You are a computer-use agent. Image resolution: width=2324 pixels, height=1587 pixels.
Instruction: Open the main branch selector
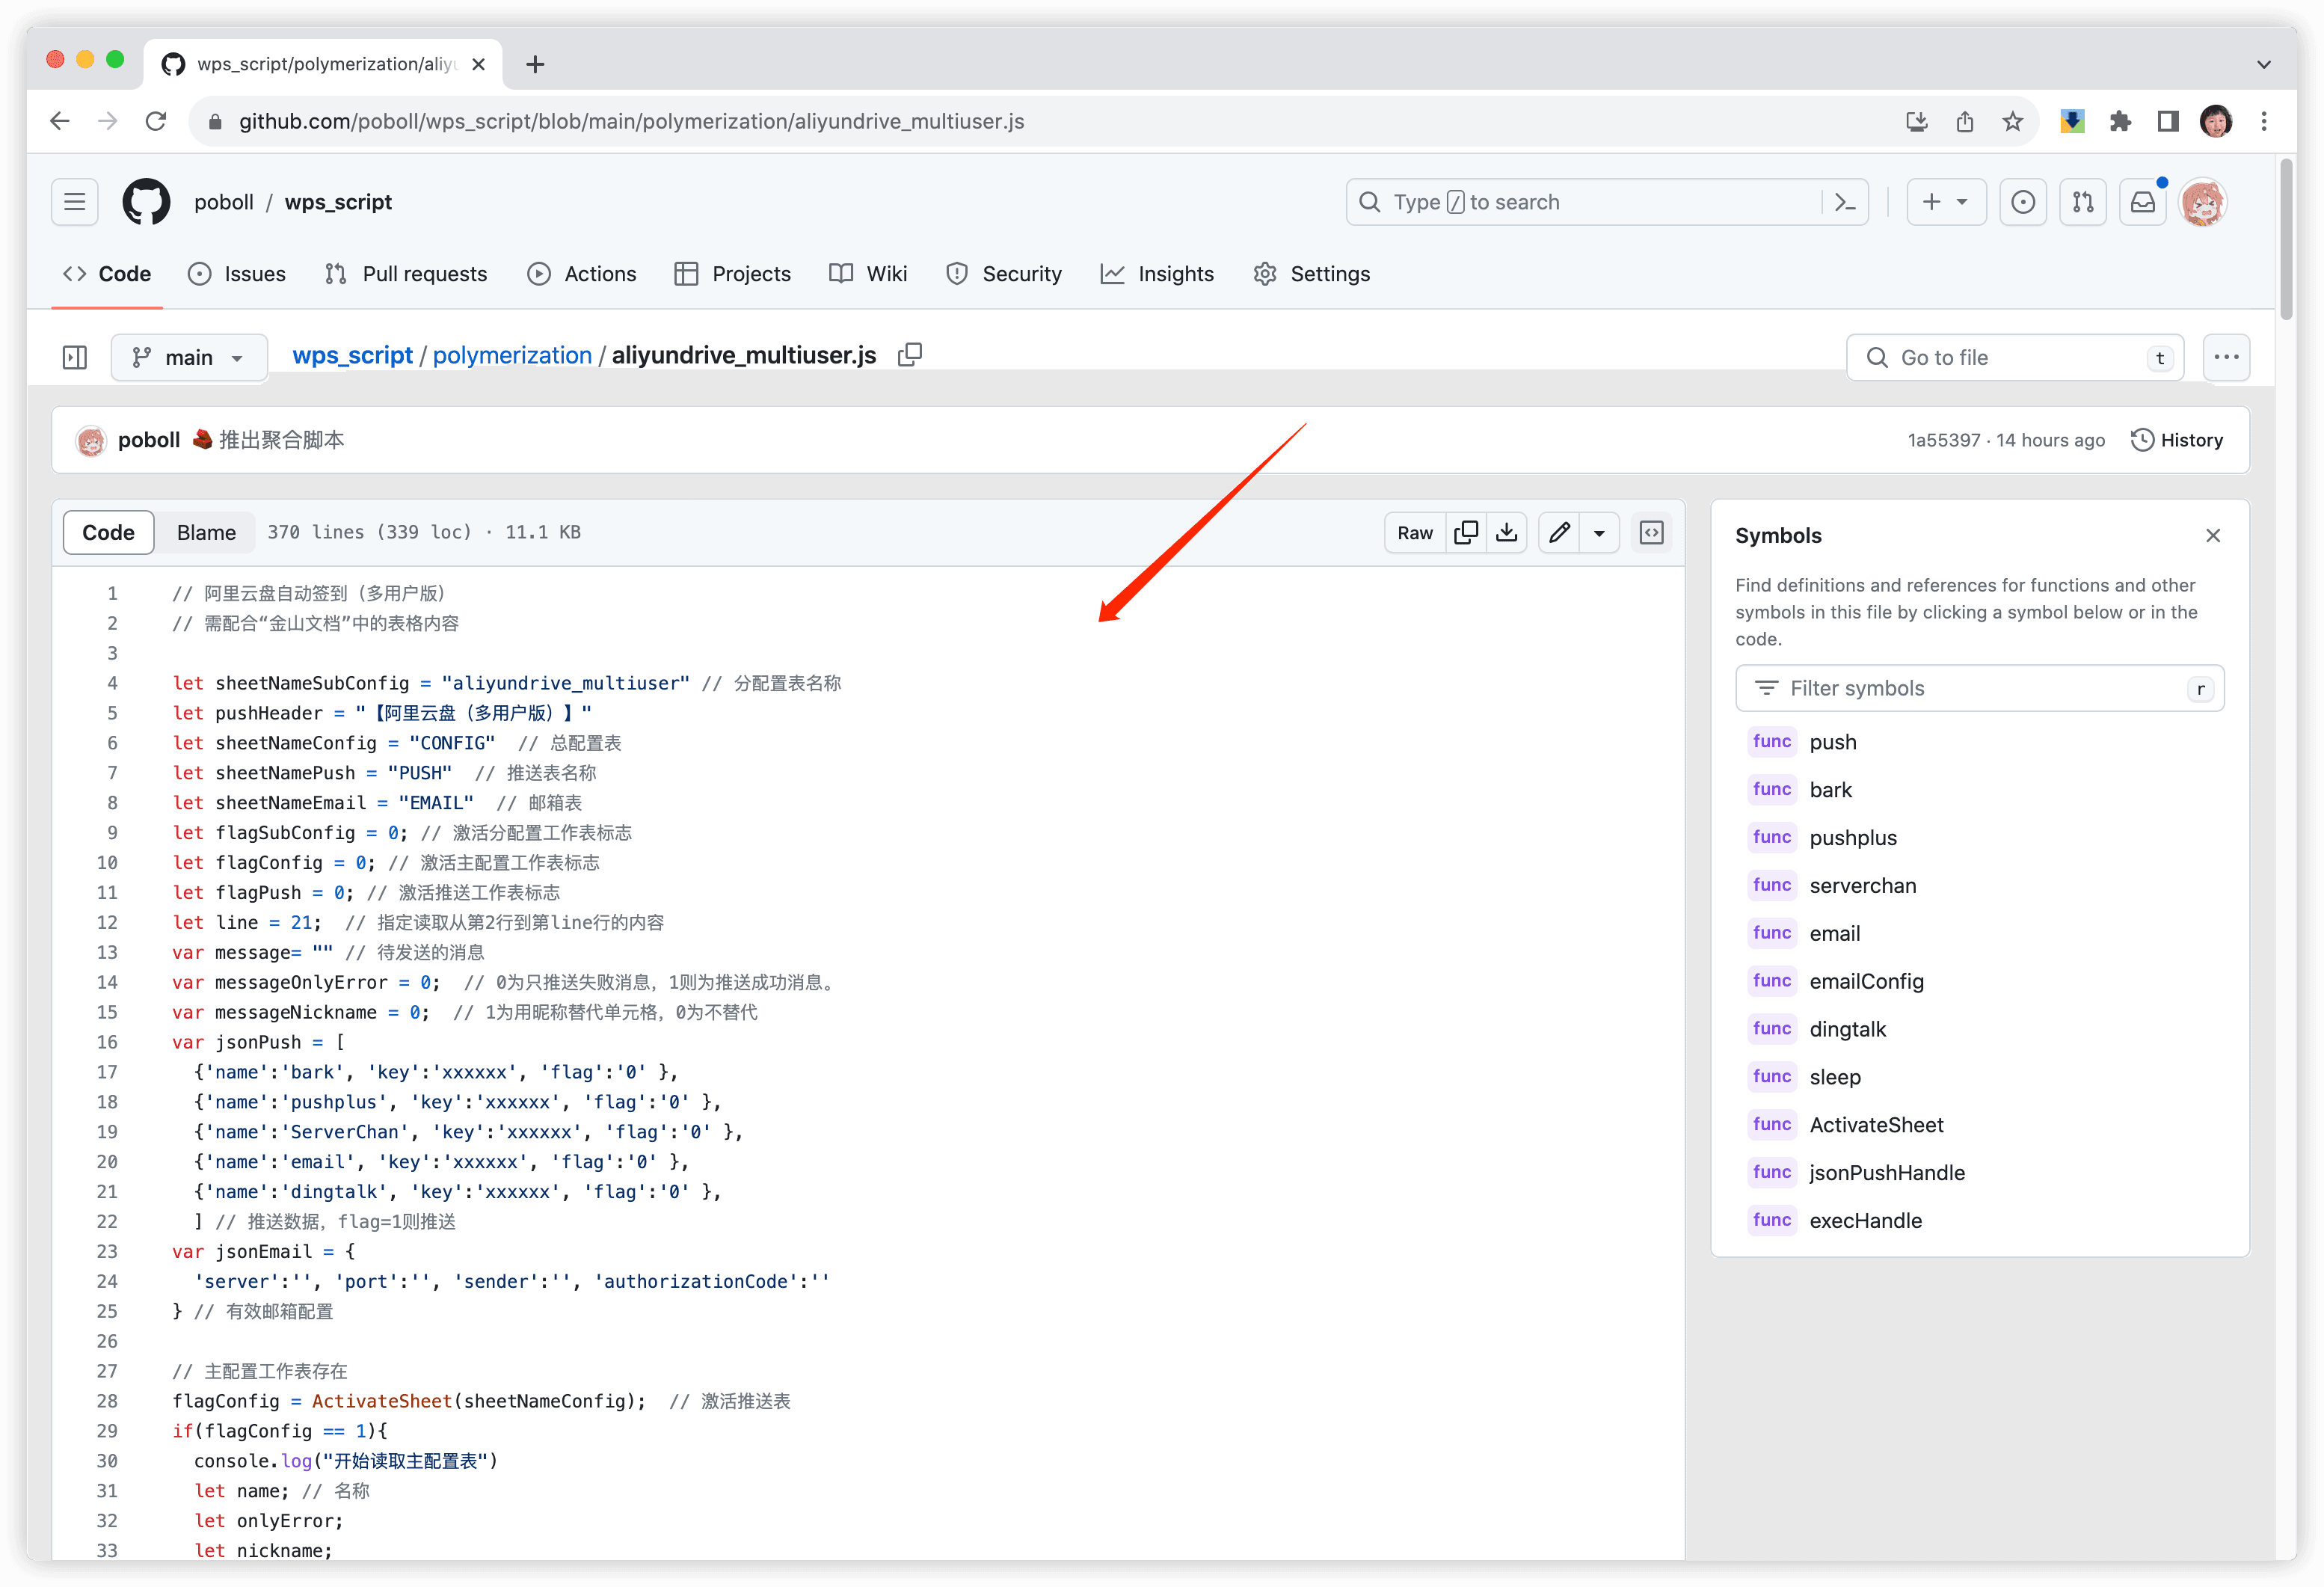188,357
